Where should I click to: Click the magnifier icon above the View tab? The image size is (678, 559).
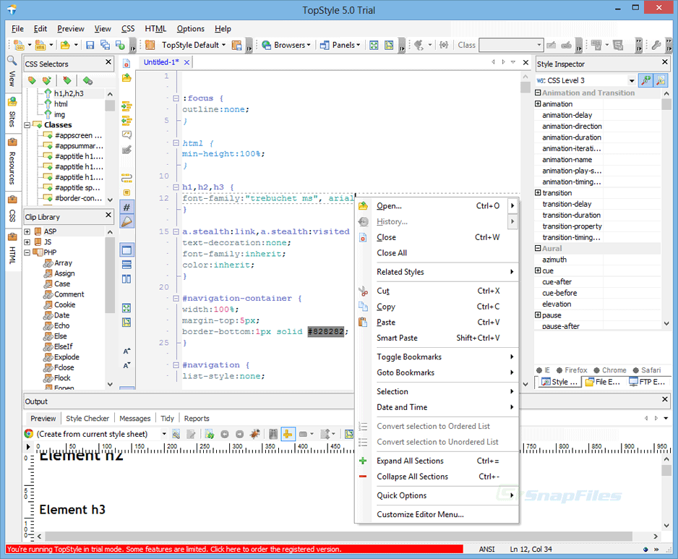coord(12,60)
